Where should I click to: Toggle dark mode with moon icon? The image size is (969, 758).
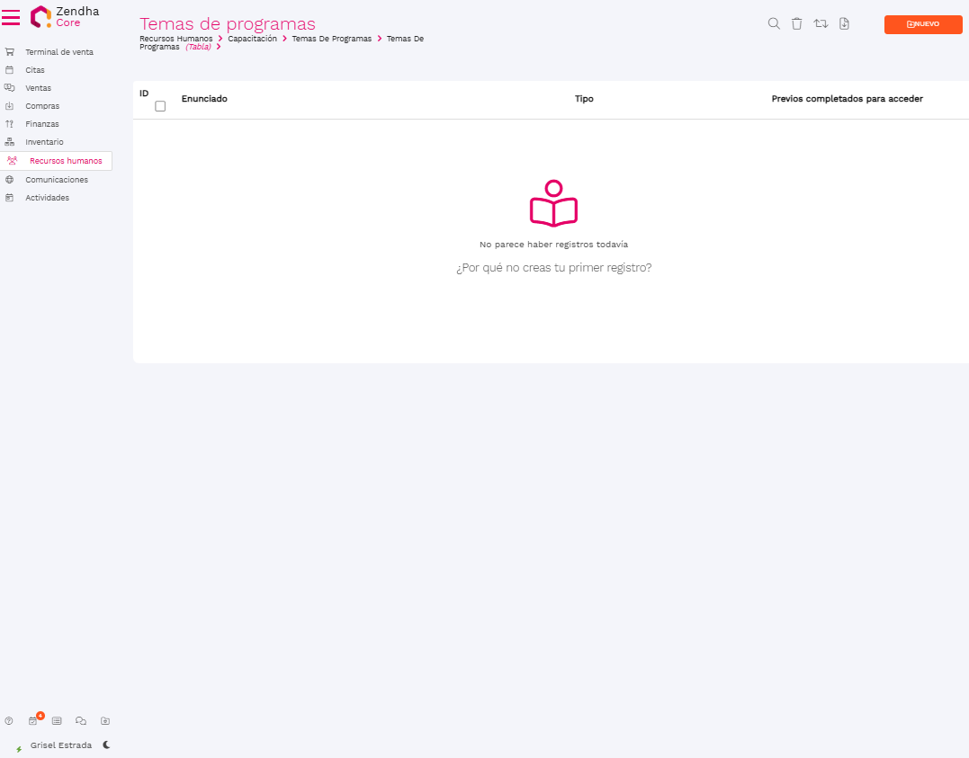tap(106, 745)
